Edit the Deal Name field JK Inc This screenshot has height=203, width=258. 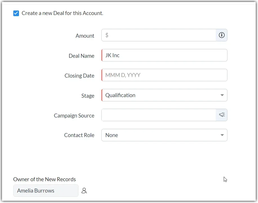(x=164, y=55)
